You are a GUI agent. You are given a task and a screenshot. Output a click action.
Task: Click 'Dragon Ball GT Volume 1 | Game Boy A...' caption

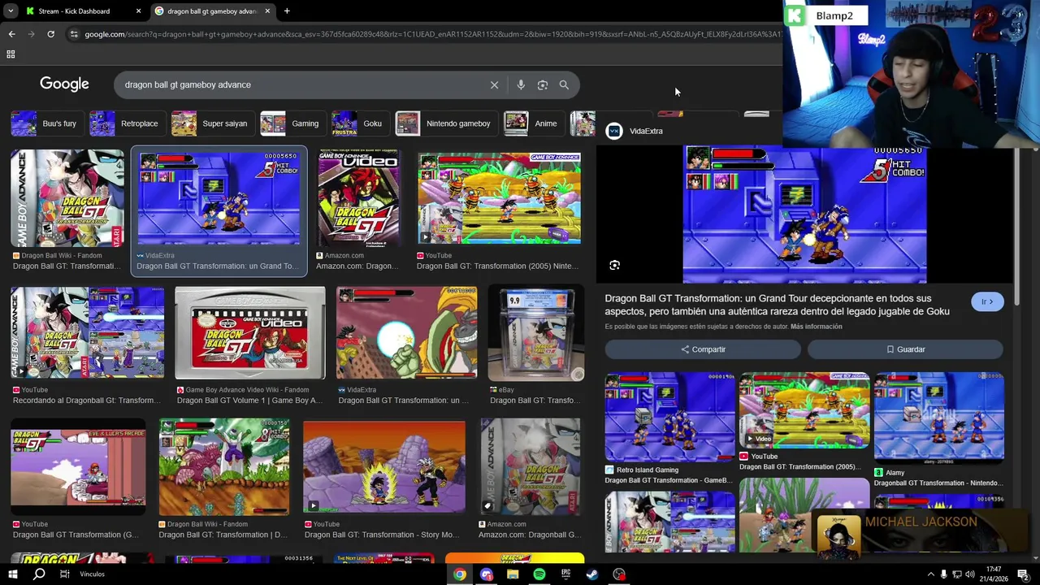(x=249, y=401)
